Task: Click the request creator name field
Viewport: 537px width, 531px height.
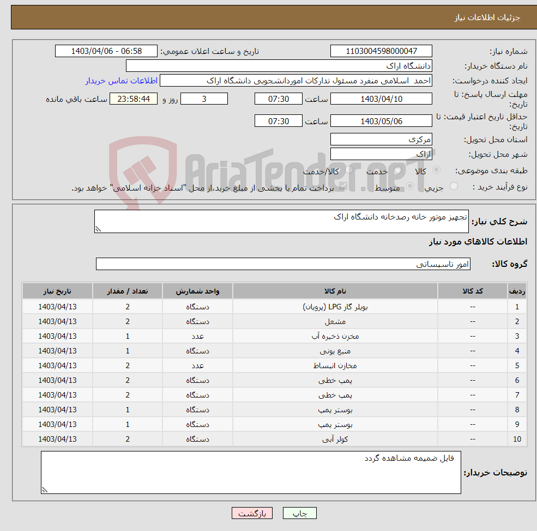Action: [x=296, y=81]
